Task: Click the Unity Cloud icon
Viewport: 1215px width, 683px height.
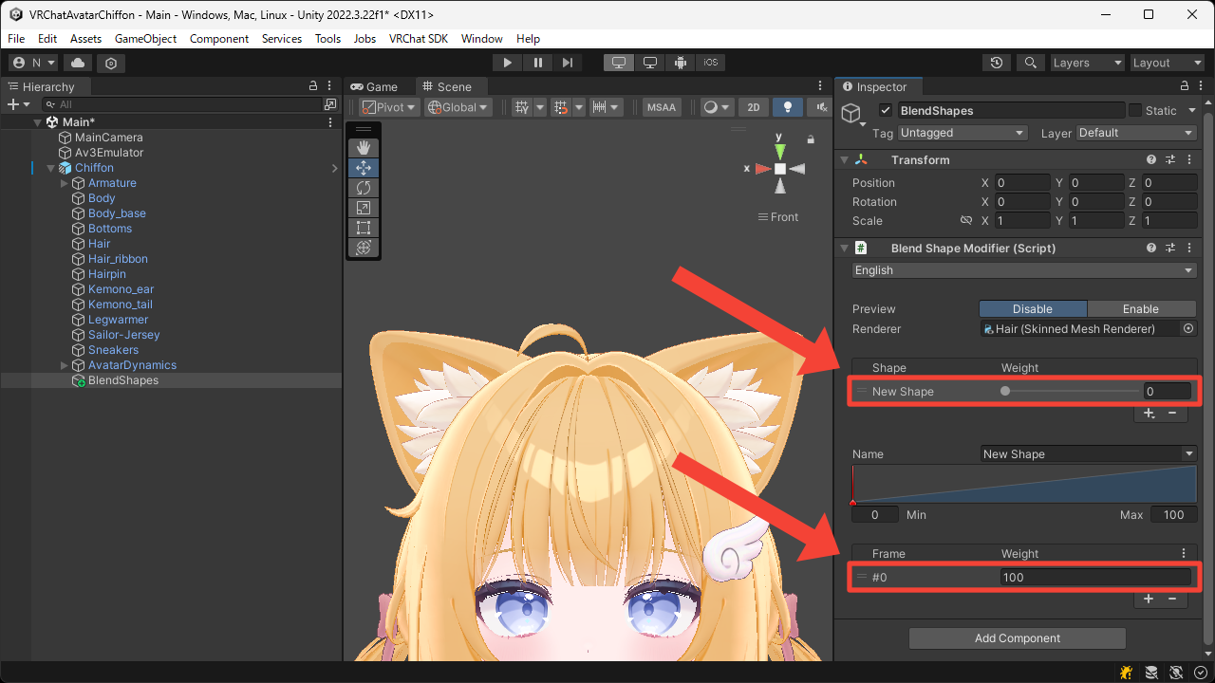Action: (x=77, y=63)
